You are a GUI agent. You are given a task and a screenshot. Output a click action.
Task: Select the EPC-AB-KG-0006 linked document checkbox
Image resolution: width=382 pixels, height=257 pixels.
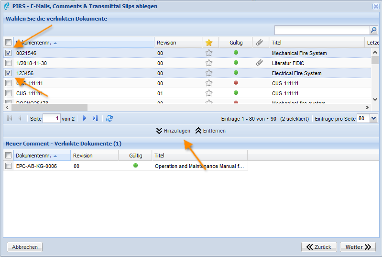pos(8,166)
